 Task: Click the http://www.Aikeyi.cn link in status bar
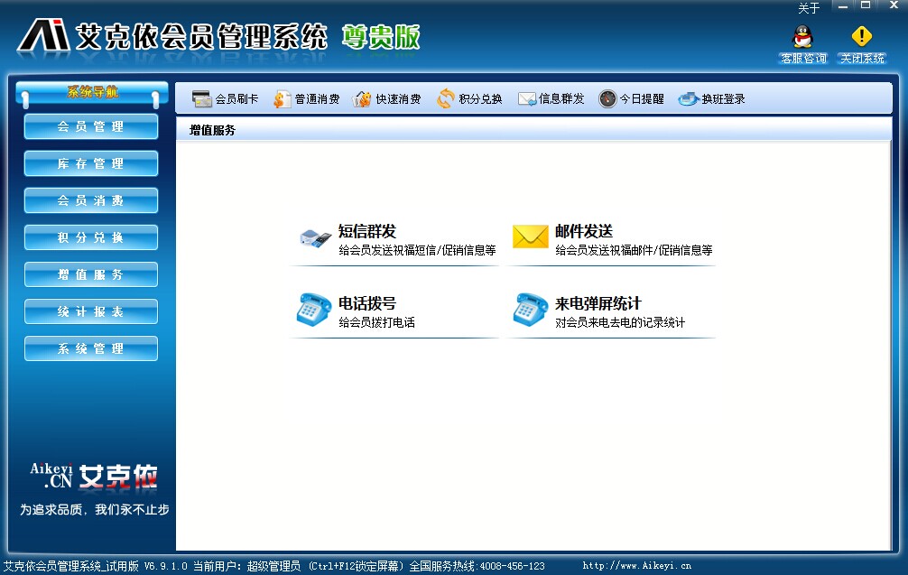tap(637, 566)
